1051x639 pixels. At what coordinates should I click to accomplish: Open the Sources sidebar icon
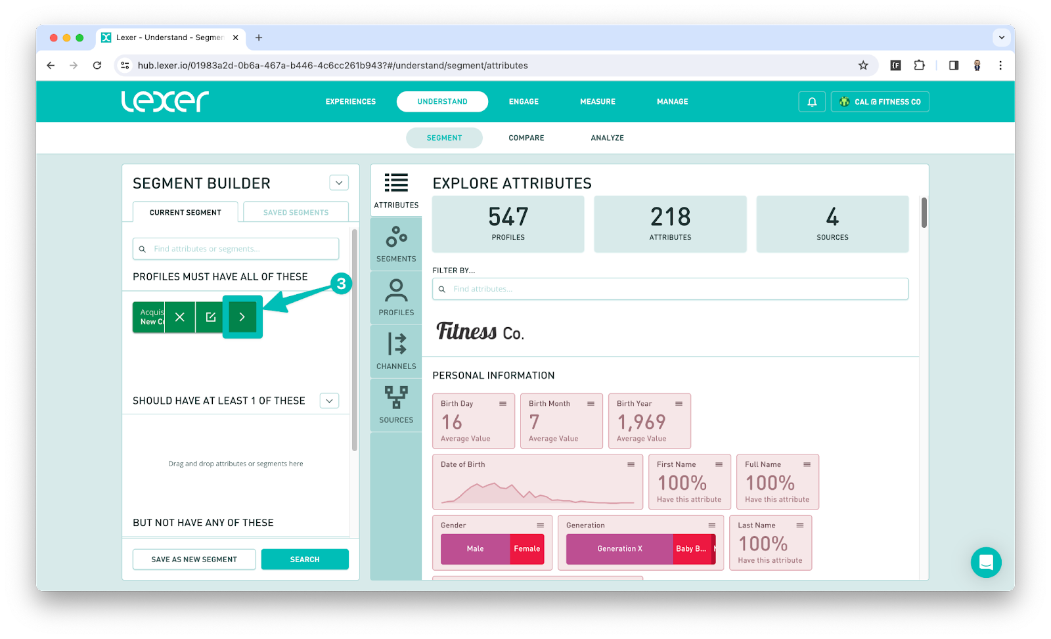coord(396,405)
